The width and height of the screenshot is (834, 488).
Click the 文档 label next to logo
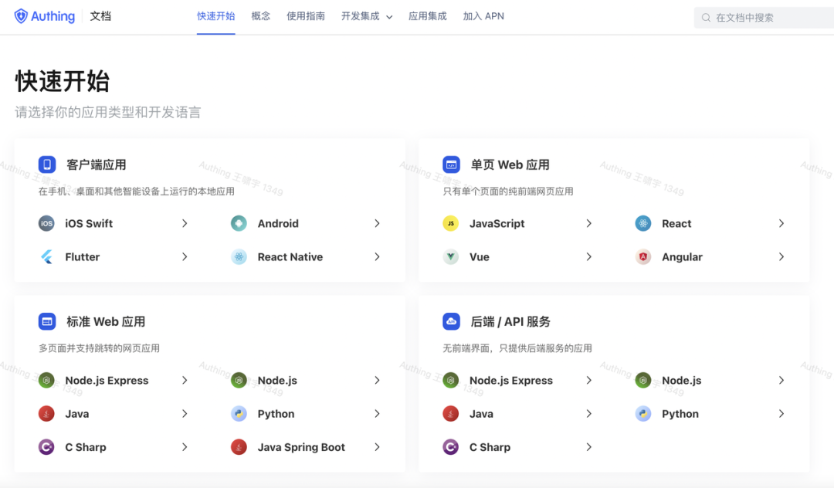(100, 16)
